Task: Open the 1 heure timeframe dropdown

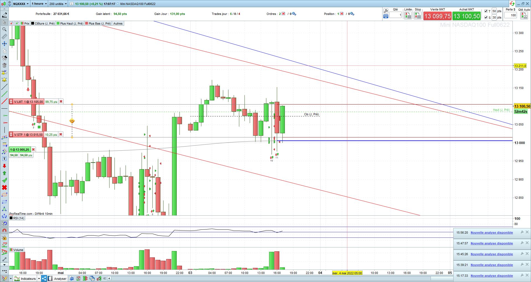Action: pyautogui.click(x=39, y=4)
